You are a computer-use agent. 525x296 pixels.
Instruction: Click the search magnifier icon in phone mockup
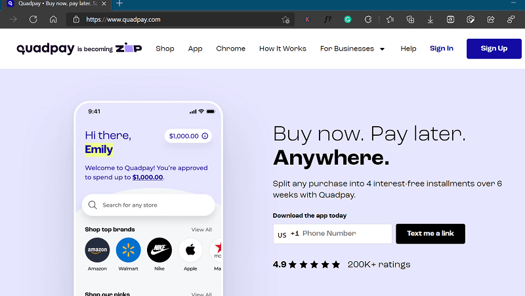pyautogui.click(x=93, y=205)
